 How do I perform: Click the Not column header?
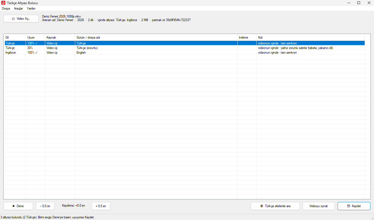click(x=311, y=37)
